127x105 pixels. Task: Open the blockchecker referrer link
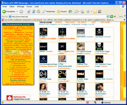[19, 64]
